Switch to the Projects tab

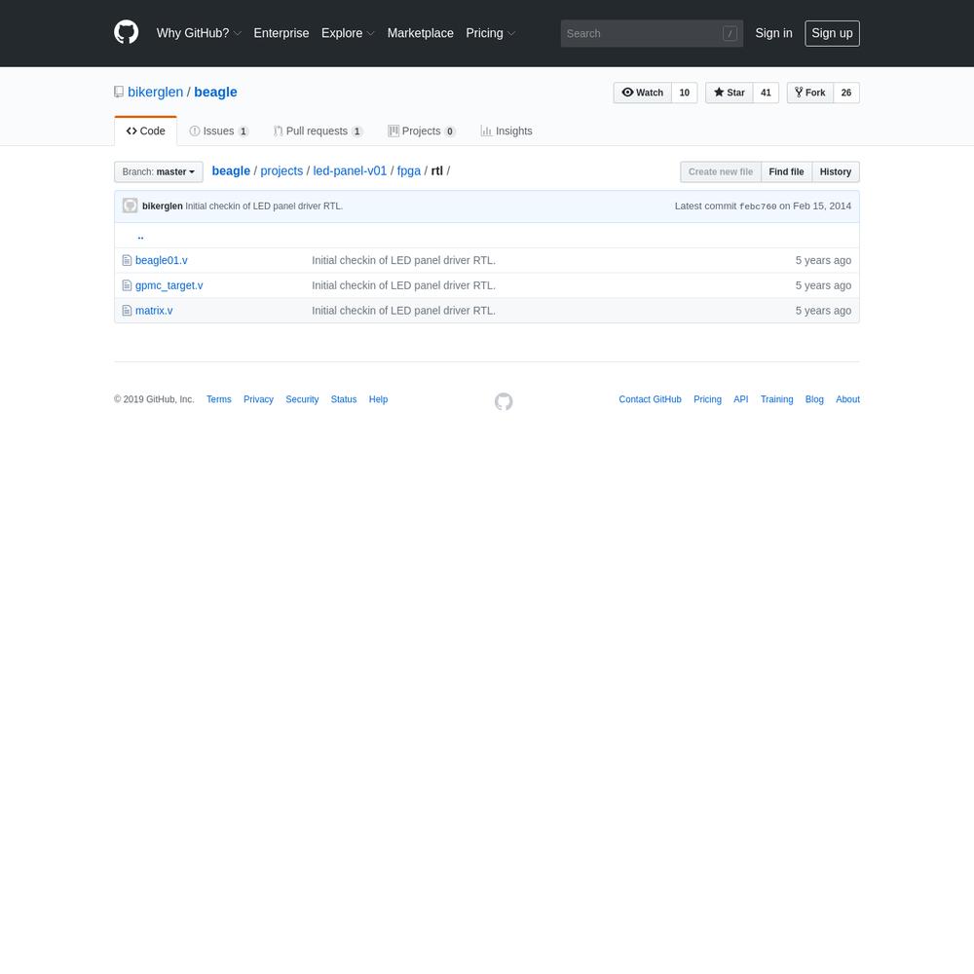422,131
